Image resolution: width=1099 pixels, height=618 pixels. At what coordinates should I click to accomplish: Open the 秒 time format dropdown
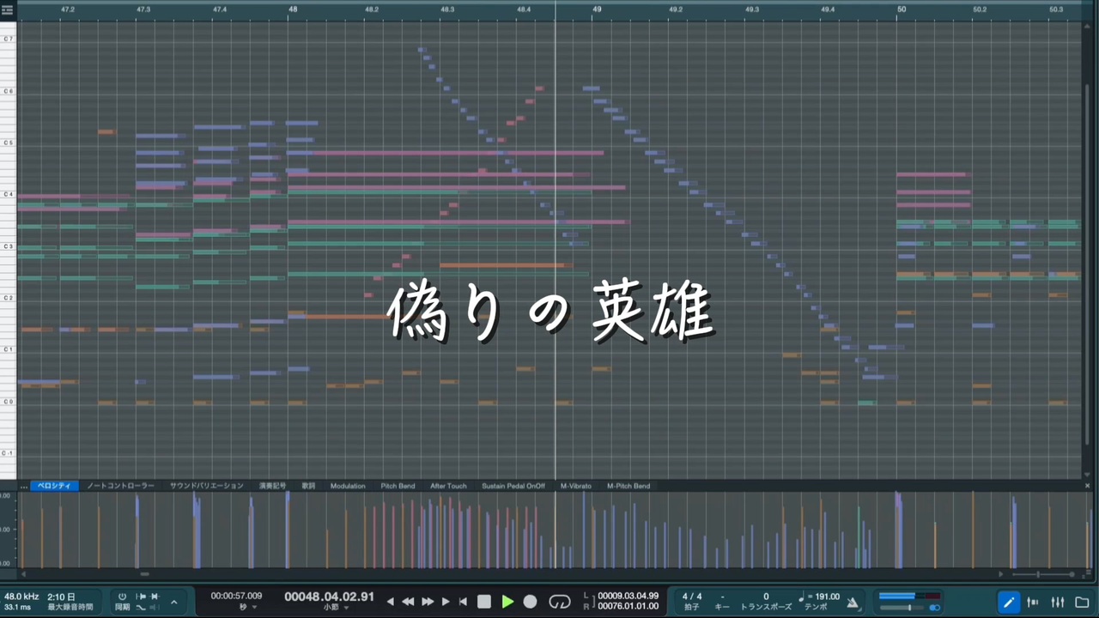[248, 607]
